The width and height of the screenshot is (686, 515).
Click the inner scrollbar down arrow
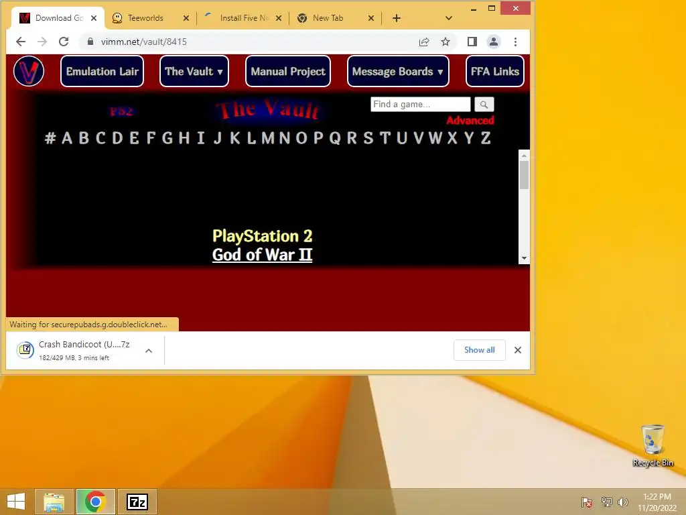[524, 258]
